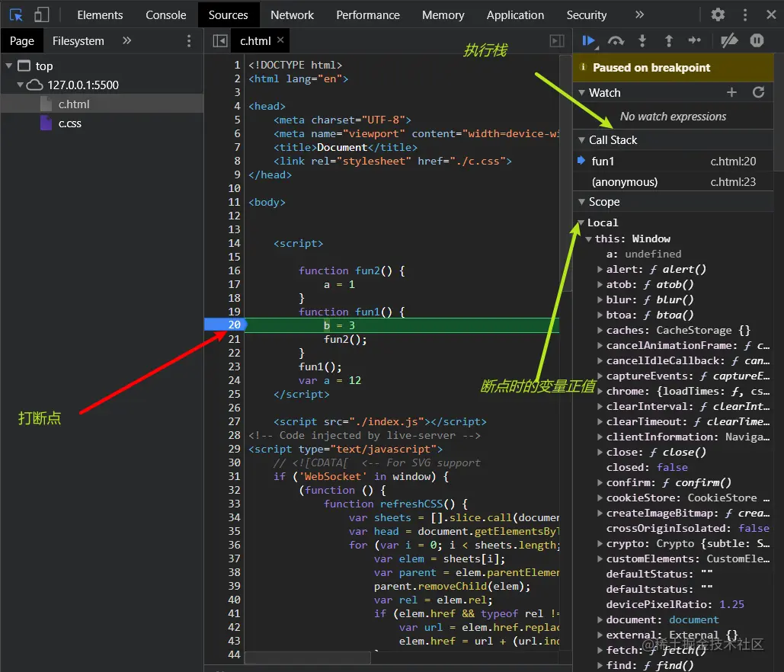
Task: Open navigator pane three-dot options menu
Action: pyautogui.click(x=188, y=40)
